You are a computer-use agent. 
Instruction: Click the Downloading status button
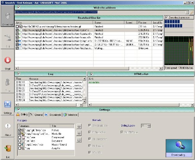179,148
